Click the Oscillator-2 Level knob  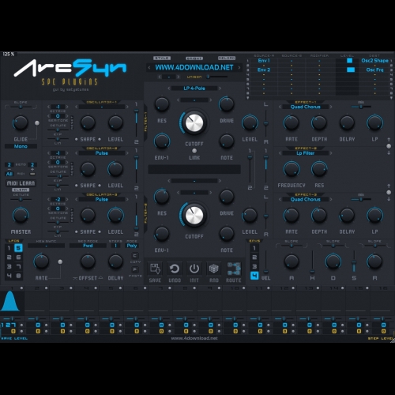[x=115, y=169]
